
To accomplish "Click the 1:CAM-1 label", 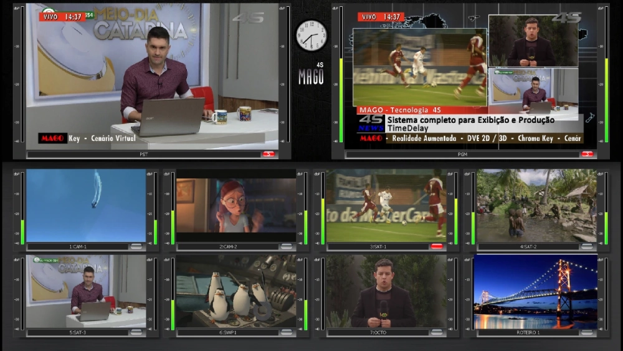I will tap(78, 247).
